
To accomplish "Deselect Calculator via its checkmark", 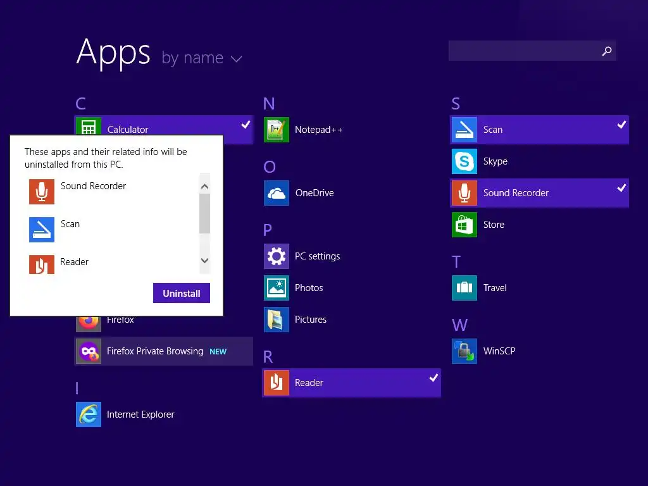I will coord(246,125).
